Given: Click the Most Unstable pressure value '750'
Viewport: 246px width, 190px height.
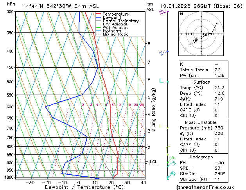Looking at the screenshot, I should [219, 128].
